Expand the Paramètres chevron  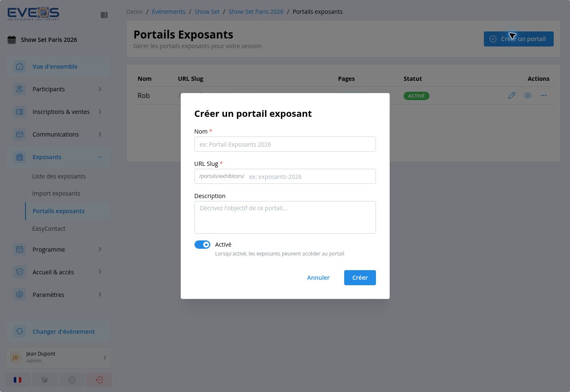point(100,295)
